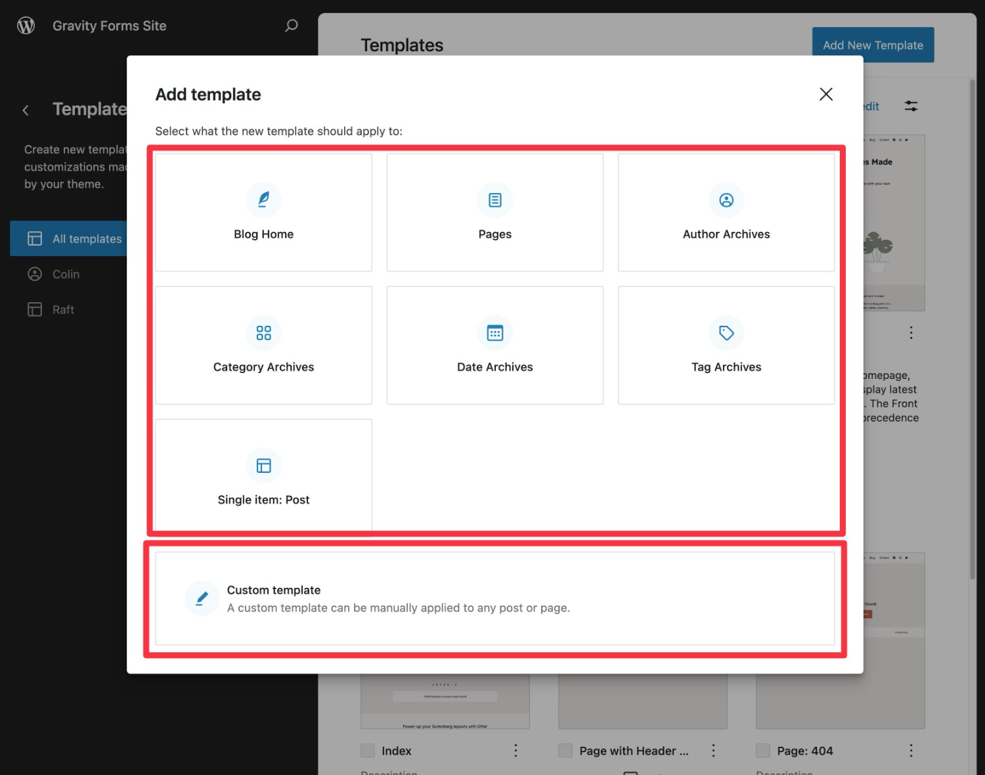Image resolution: width=985 pixels, height=775 pixels.
Task: Choose the Pages template option
Action: click(x=494, y=212)
